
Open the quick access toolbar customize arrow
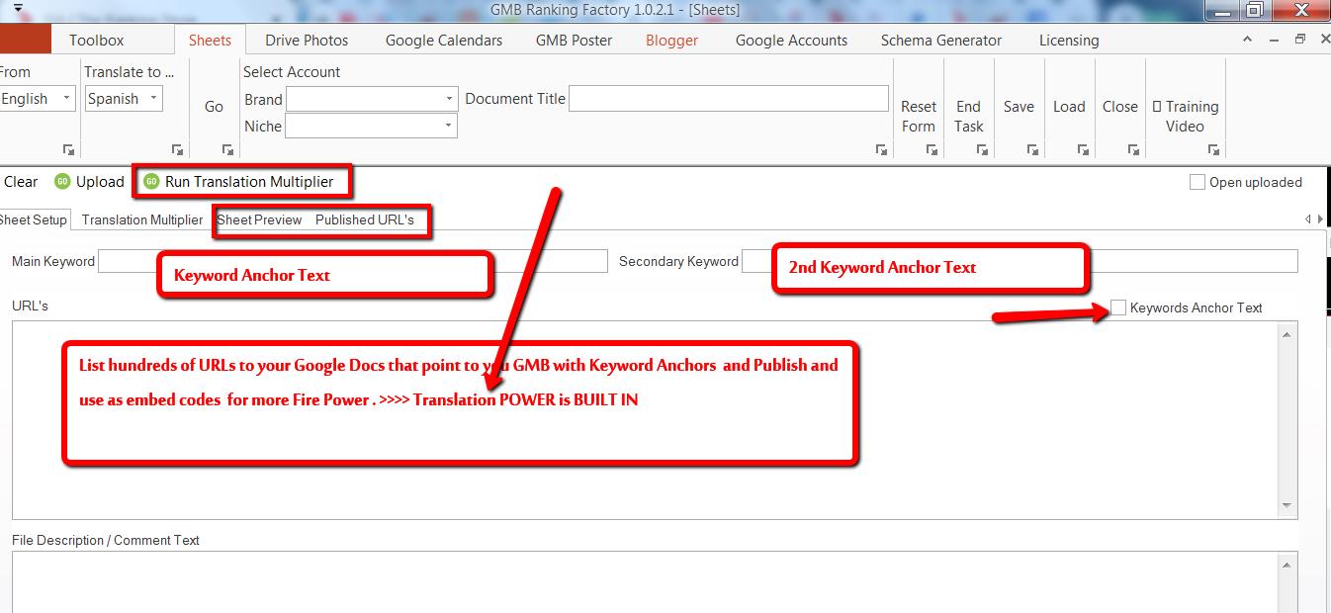(18, 10)
